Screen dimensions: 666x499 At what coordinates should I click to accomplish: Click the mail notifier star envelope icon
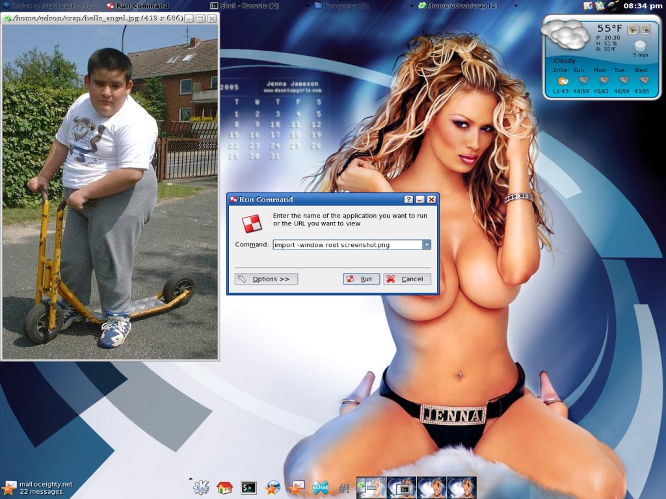[9, 487]
